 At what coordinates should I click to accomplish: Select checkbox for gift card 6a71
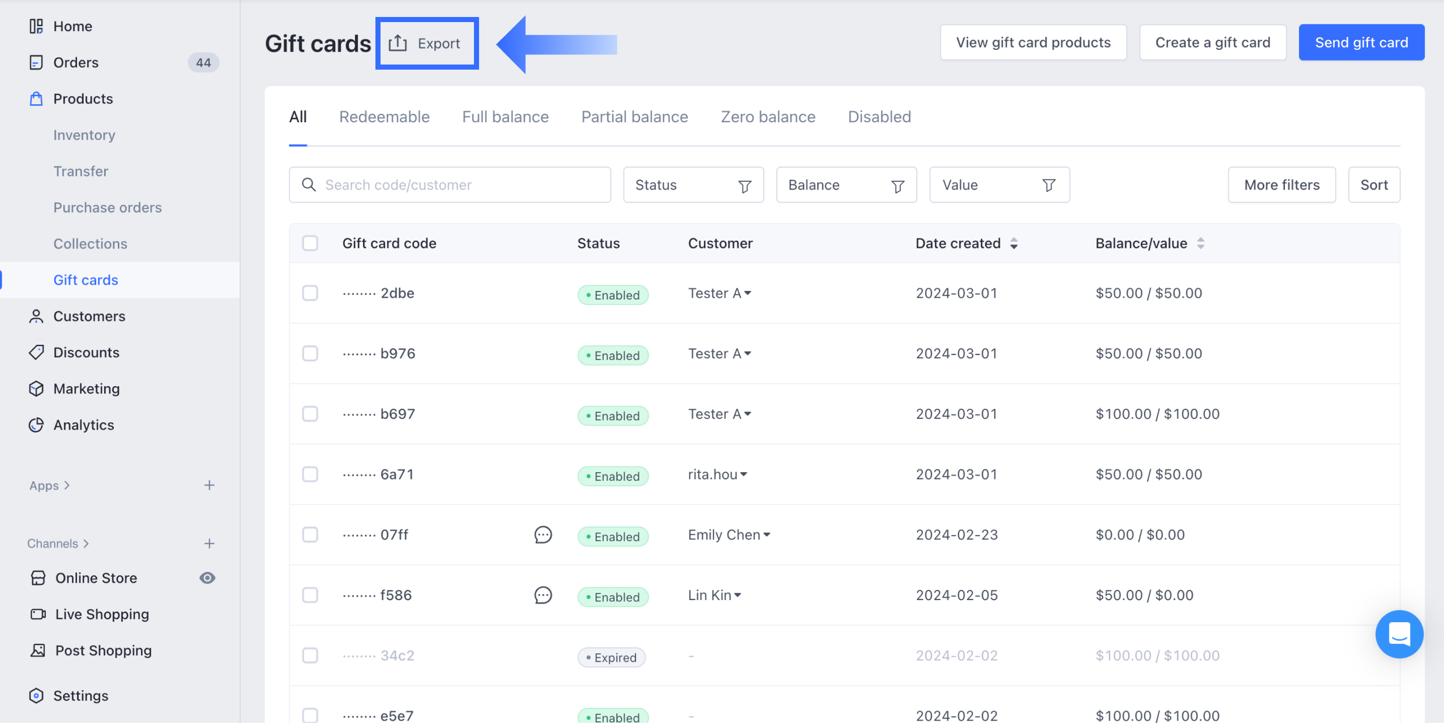click(x=310, y=474)
